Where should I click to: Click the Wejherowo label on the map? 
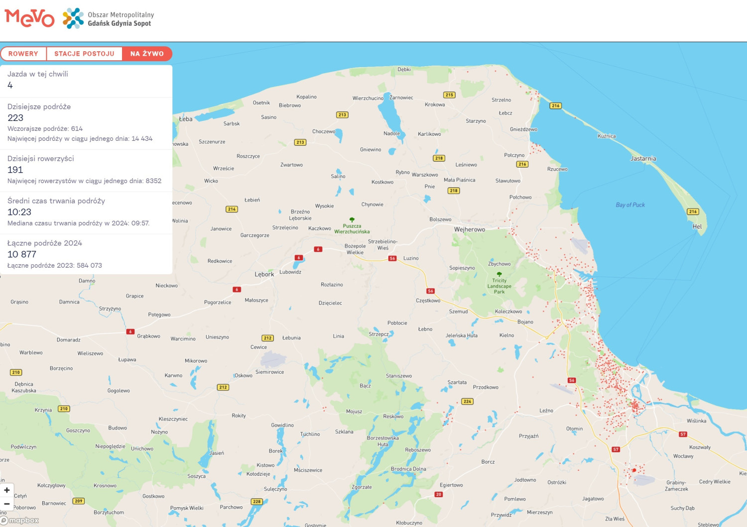469,229
